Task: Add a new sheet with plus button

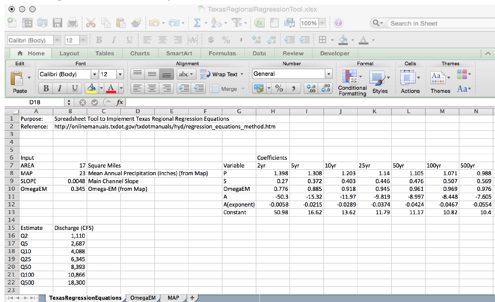Action: point(192,298)
